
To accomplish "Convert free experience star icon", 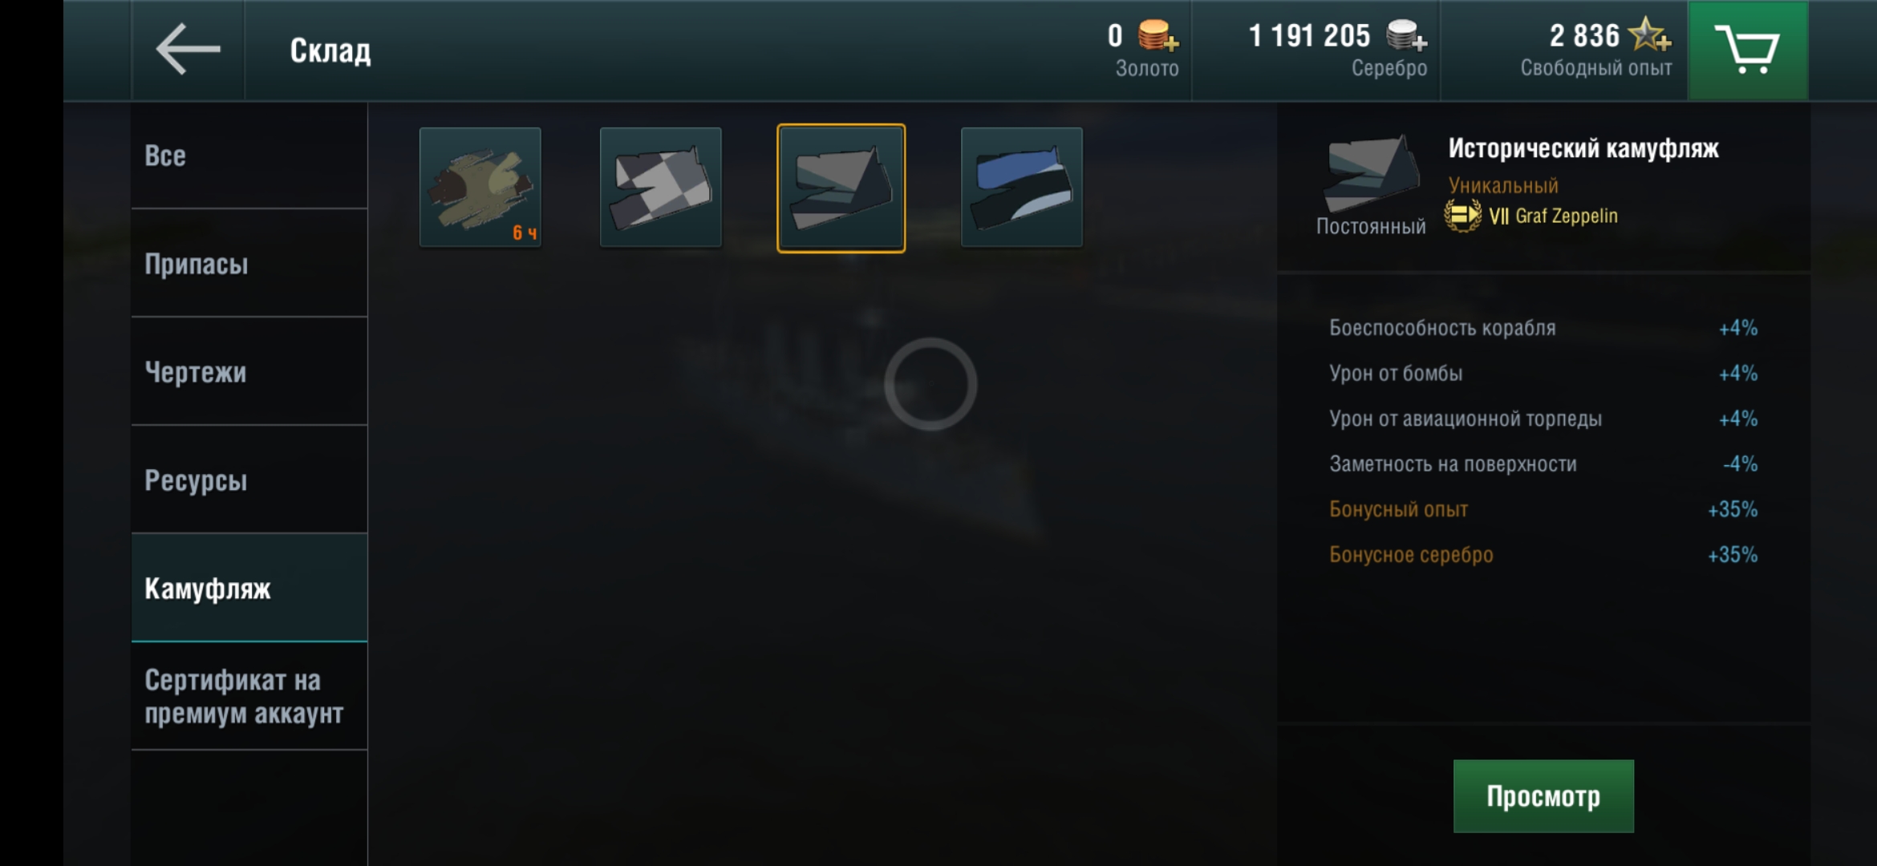I will click(1650, 35).
